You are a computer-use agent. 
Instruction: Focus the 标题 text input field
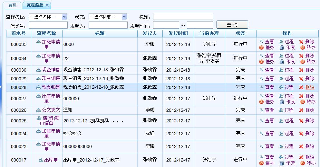(183, 16)
